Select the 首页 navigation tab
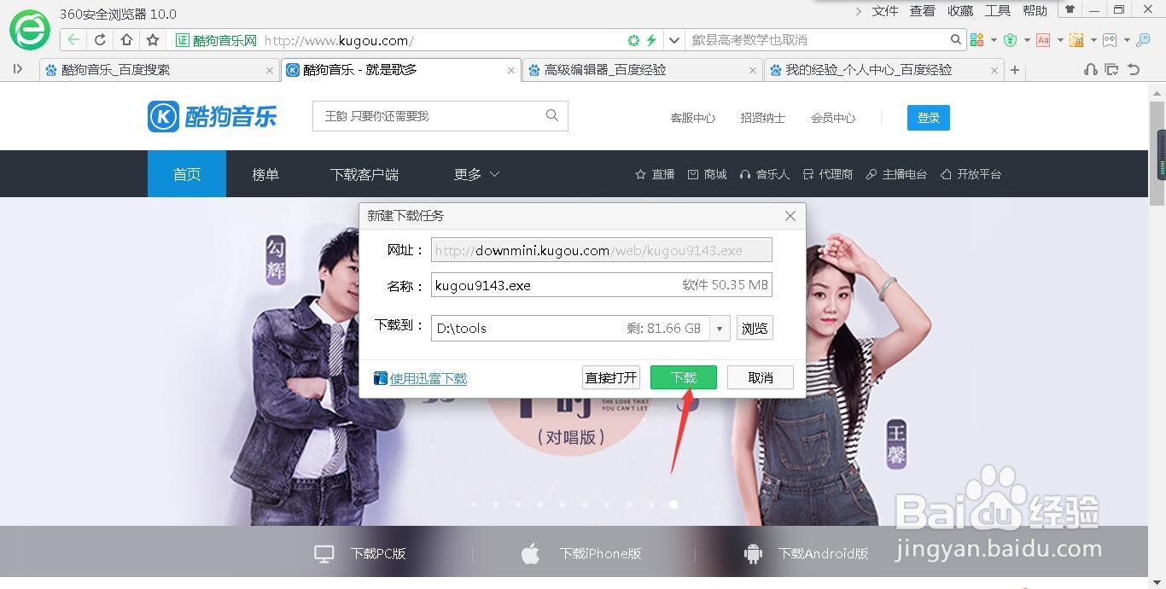This screenshot has height=589, width=1166. (187, 174)
